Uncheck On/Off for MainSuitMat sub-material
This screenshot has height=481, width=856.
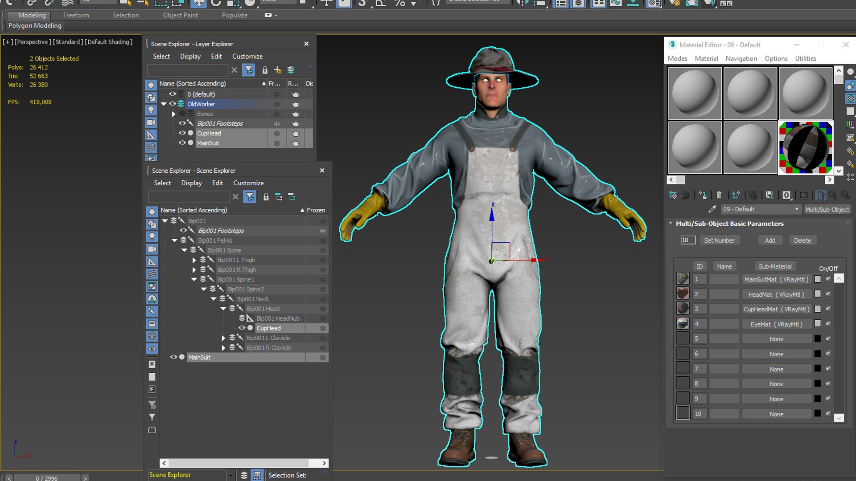click(828, 279)
